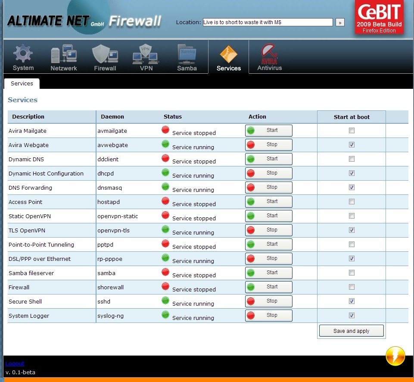This screenshot has height=382, width=414.
Task: Click the Location go arrow button
Action: pyautogui.click(x=340, y=22)
